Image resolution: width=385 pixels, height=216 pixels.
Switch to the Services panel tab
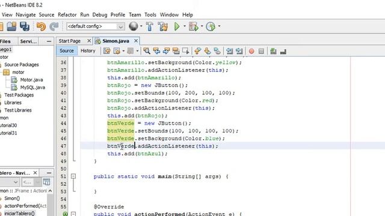(28, 41)
